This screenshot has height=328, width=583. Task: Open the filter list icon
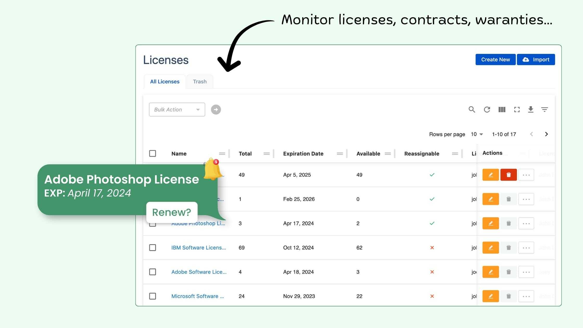click(544, 110)
